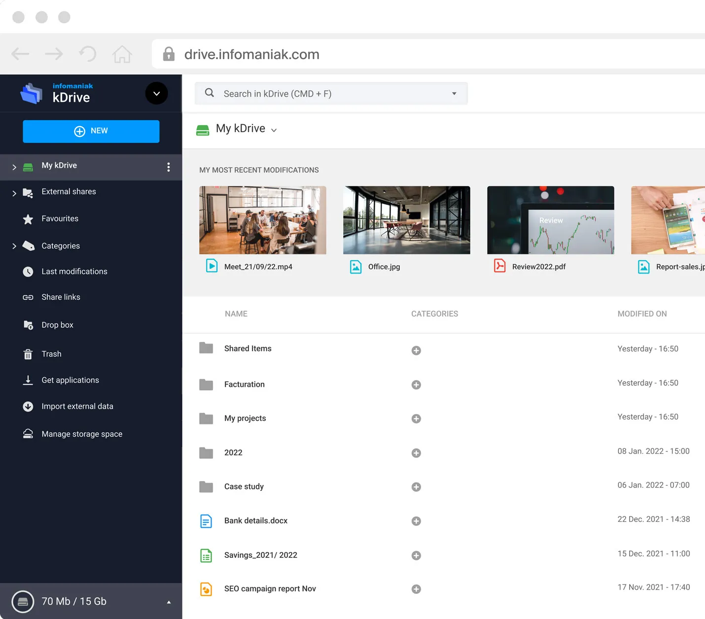Open Import external data
Viewport: 705px width, 619px height.
(x=77, y=407)
